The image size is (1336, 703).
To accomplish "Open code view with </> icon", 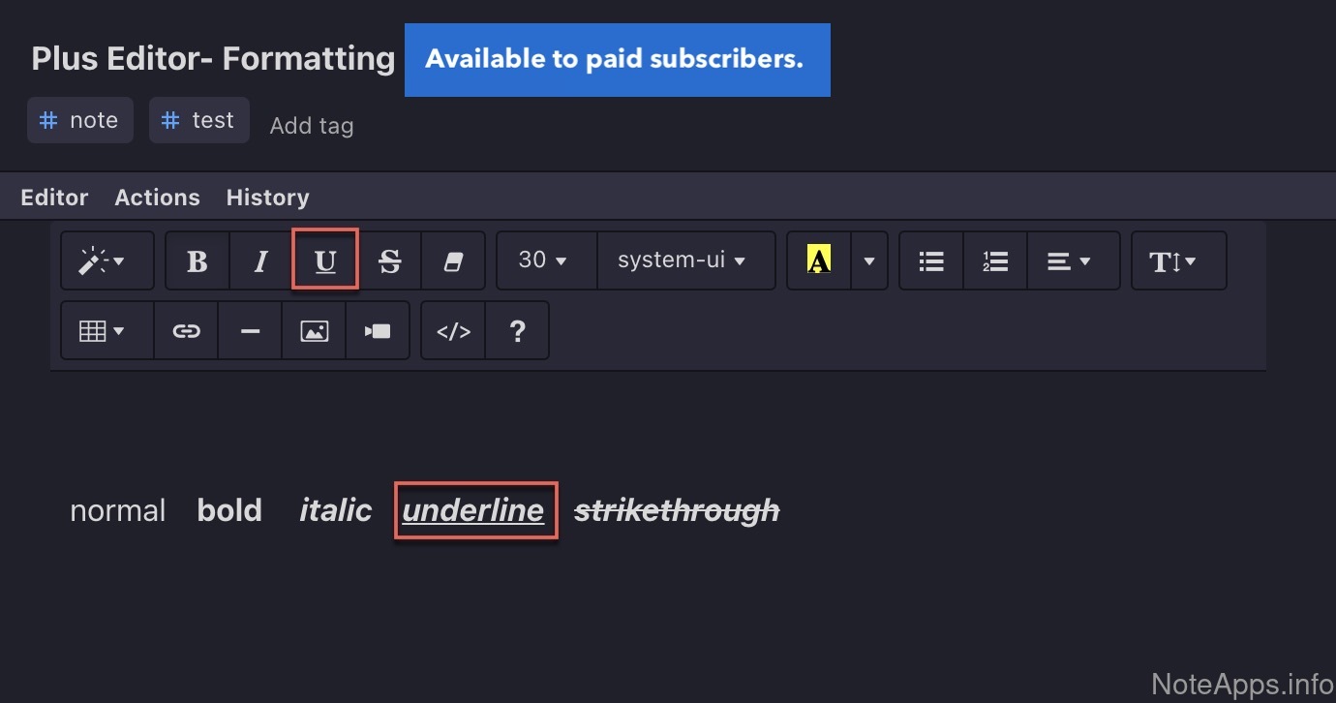I will coord(453,331).
